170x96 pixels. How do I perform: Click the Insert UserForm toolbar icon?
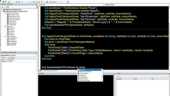6,2
